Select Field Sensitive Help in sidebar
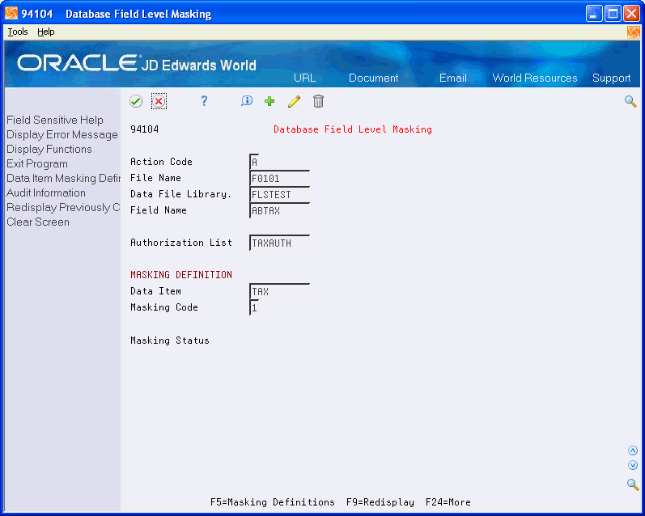The height and width of the screenshot is (516, 645). 55,120
